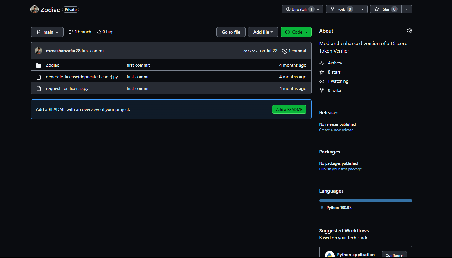This screenshot has height=258, width=452.
Task: Click the history clock icon beside 1 commit
Action: tap(284, 51)
